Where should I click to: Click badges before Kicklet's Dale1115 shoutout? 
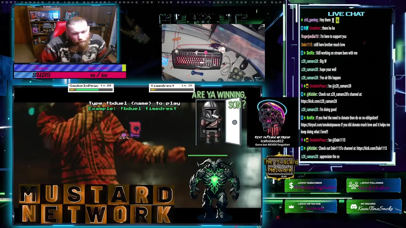coord(303,148)
